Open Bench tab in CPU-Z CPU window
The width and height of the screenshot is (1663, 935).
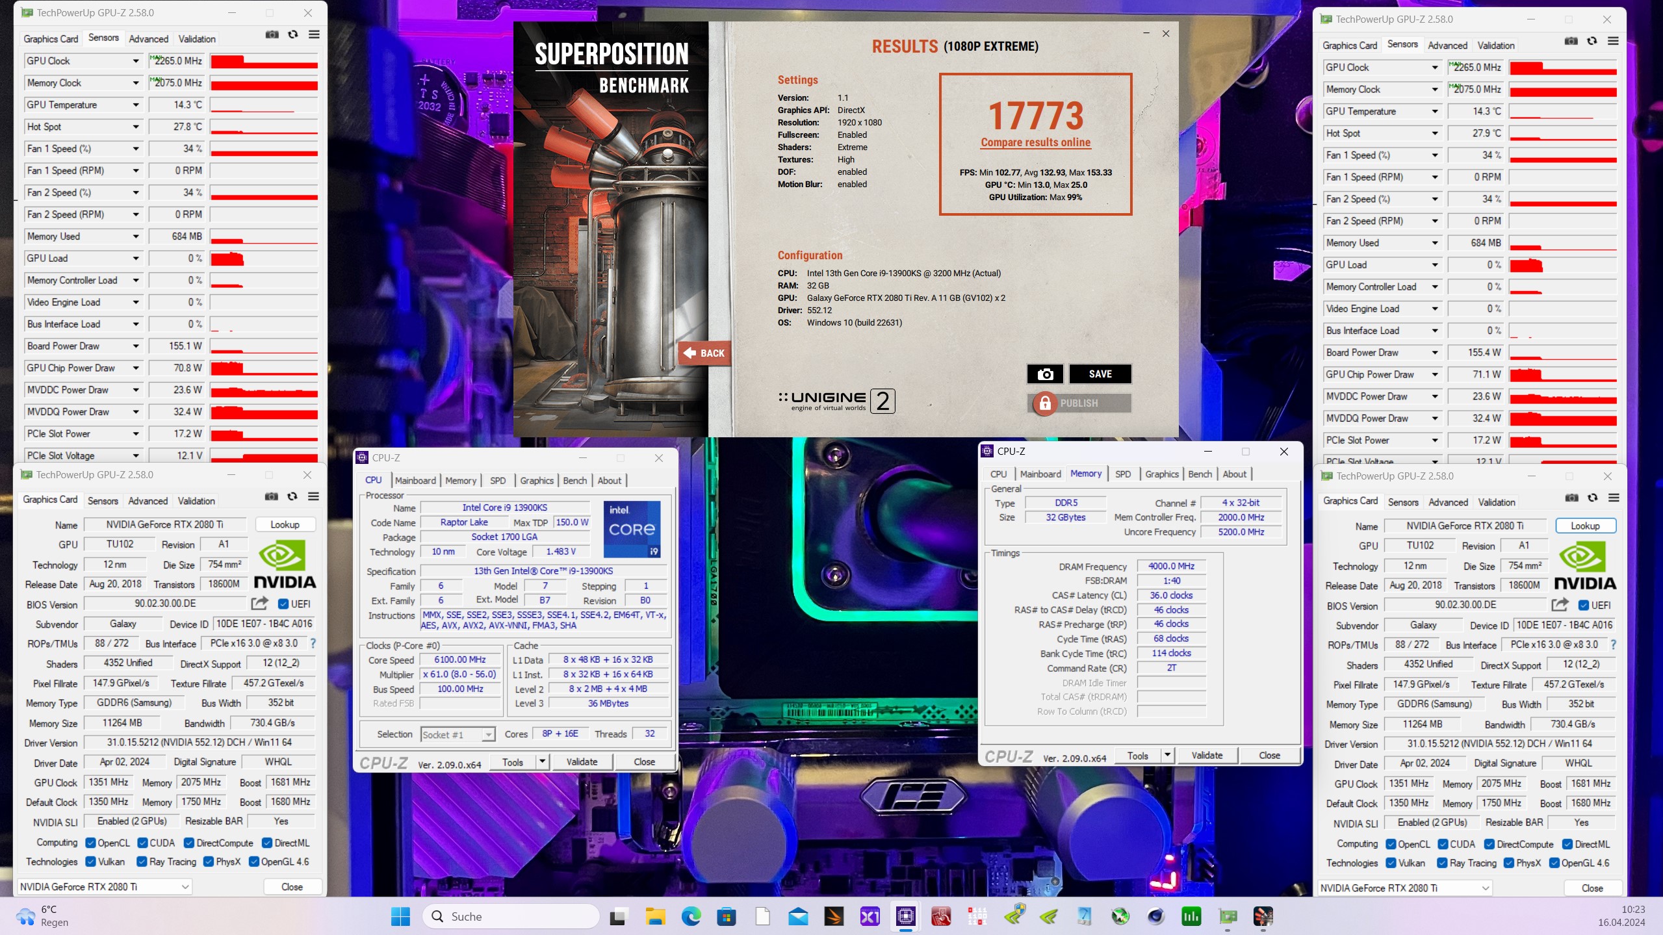pyautogui.click(x=574, y=480)
